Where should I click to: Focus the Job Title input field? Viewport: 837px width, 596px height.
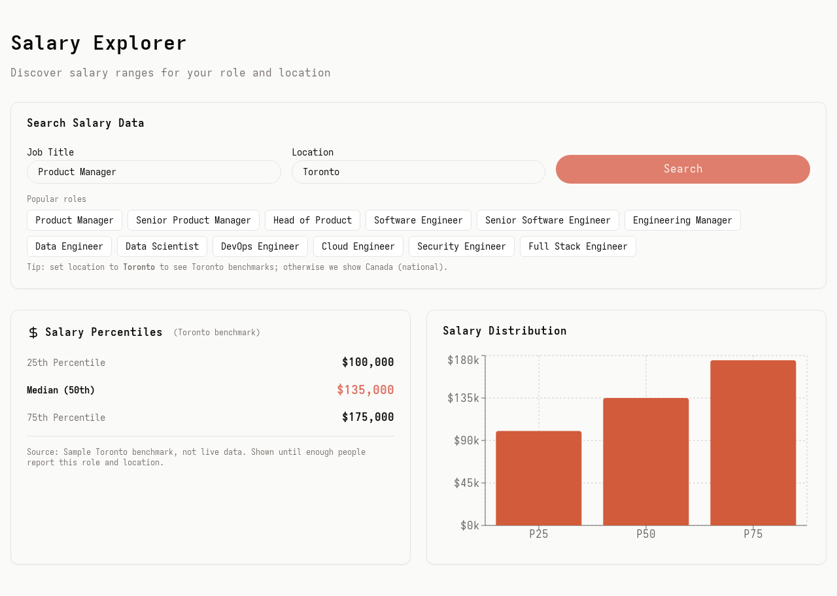click(x=154, y=172)
